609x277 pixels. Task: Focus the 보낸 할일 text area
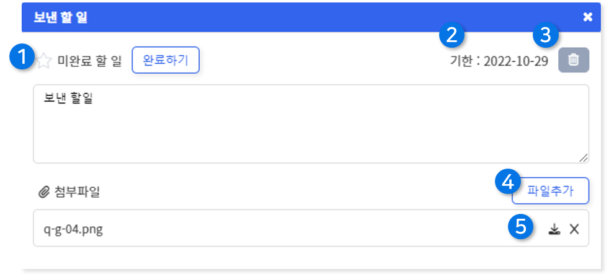point(311,124)
